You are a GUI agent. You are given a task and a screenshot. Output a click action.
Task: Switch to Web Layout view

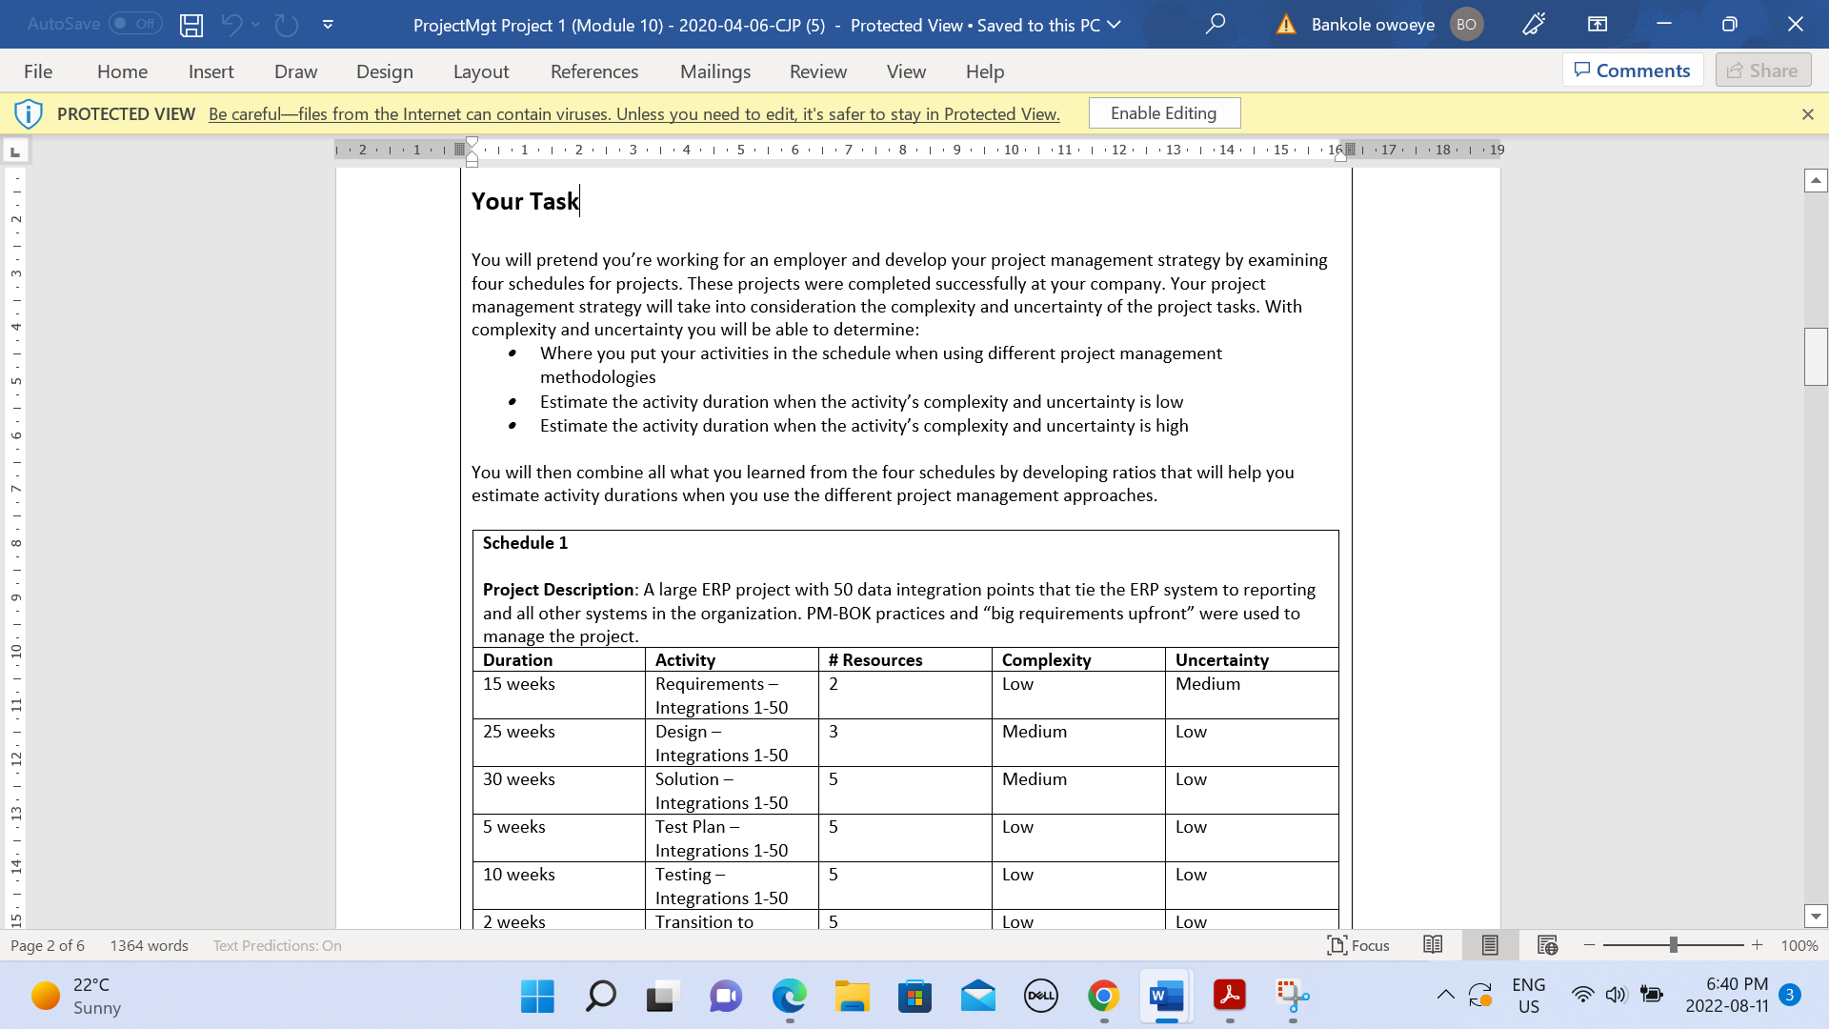coord(1546,945)
